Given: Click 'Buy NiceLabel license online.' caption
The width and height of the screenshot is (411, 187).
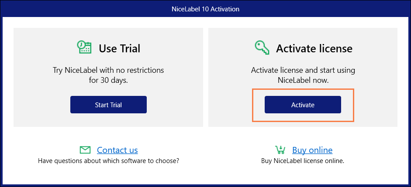Looking at the screenshot, I should pos(303,161).
